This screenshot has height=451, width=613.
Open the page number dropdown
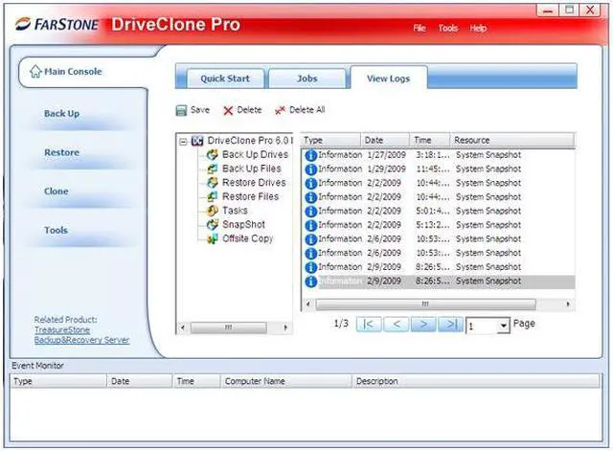pos(504,326)
